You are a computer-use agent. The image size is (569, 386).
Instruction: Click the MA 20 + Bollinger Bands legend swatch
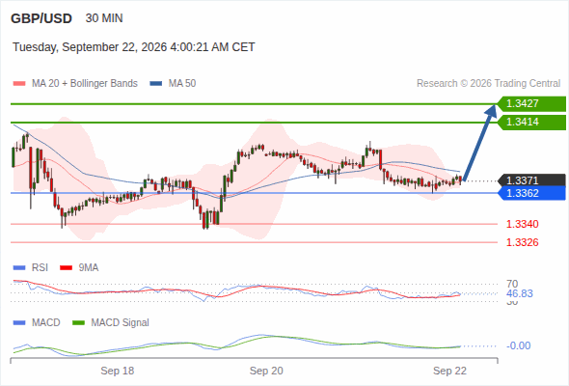coord(19,84)
